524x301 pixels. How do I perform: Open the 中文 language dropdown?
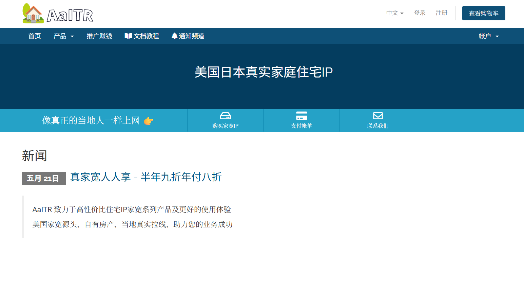click(x=395, y=13)
